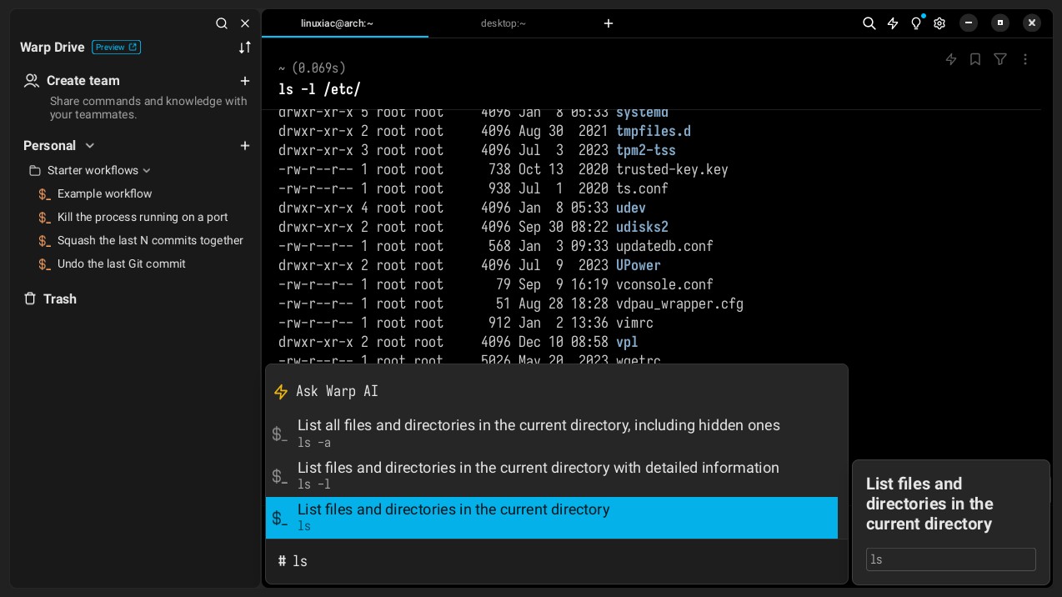Click the ls command preview field

(951, 559)
